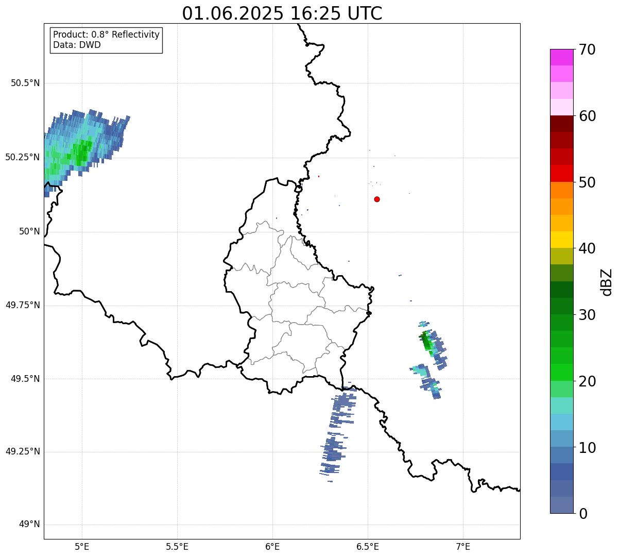Click the 5°E longitude label
This screenshot has width=619, height=557.
click(82, 546)
